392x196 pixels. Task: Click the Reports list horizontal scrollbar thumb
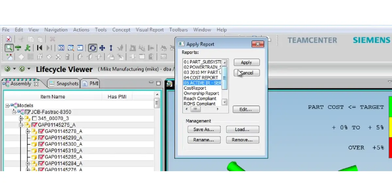tap(195, 108)
